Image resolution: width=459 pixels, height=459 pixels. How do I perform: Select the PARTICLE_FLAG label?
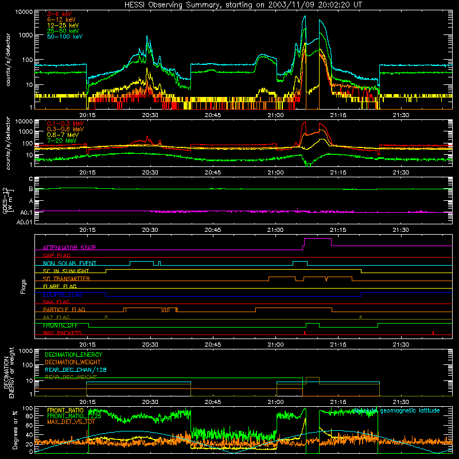[64, 309]
